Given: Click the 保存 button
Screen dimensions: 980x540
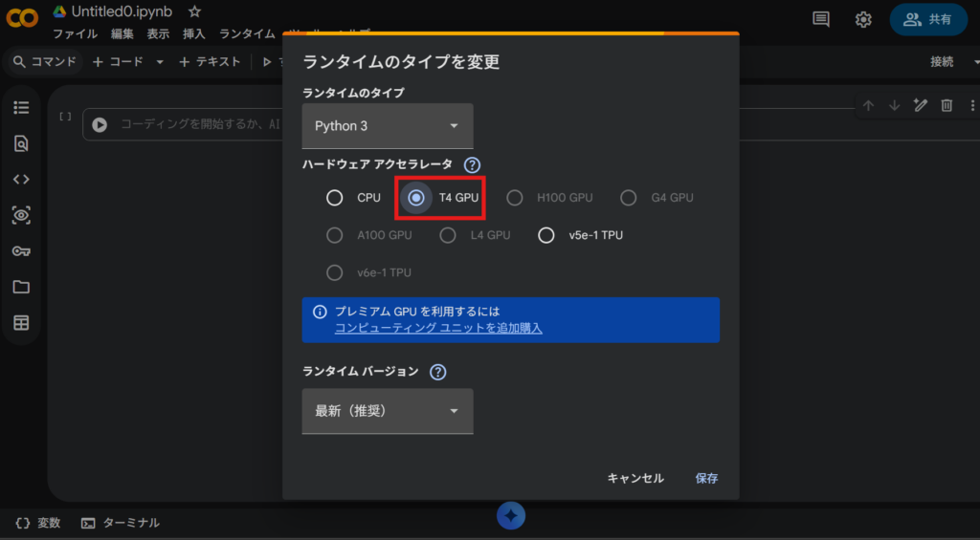Looking at the screenshot, I should 706,478.
